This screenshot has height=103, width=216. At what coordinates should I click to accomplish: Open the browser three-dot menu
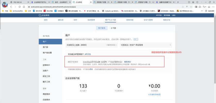tap(213, 7)
